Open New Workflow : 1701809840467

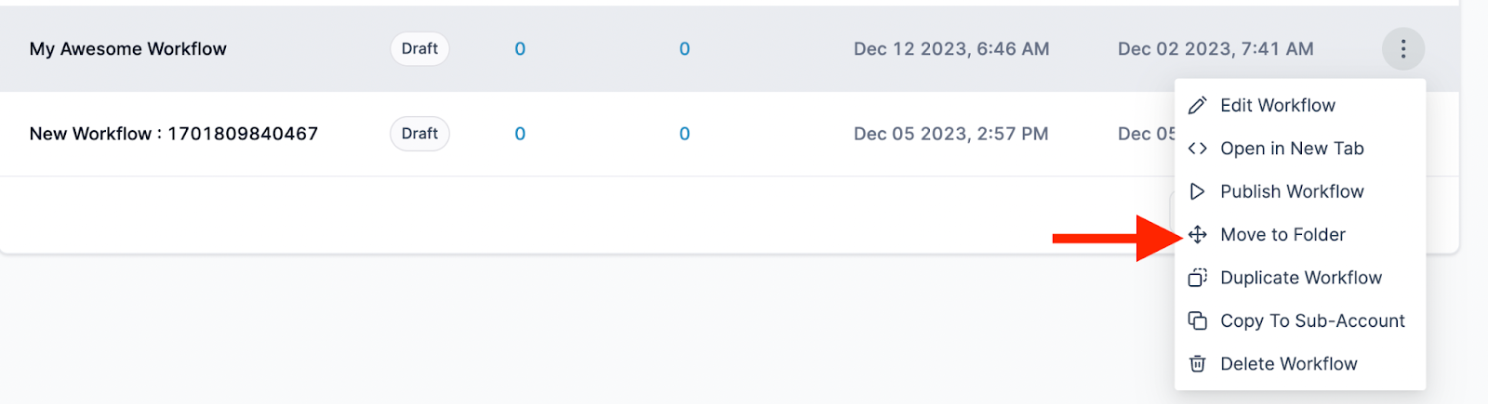point(174,134)
